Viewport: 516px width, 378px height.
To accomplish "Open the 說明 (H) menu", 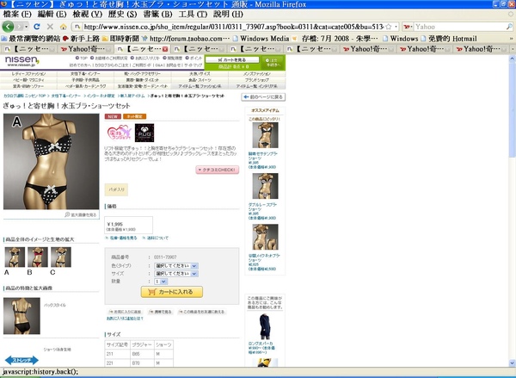I will coord(228,14).
